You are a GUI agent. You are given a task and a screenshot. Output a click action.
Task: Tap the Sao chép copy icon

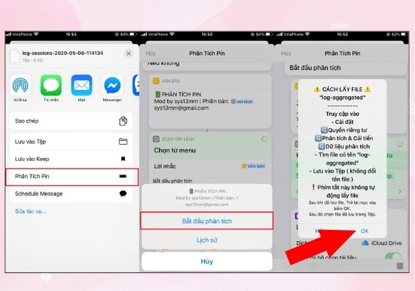(123, 121)
